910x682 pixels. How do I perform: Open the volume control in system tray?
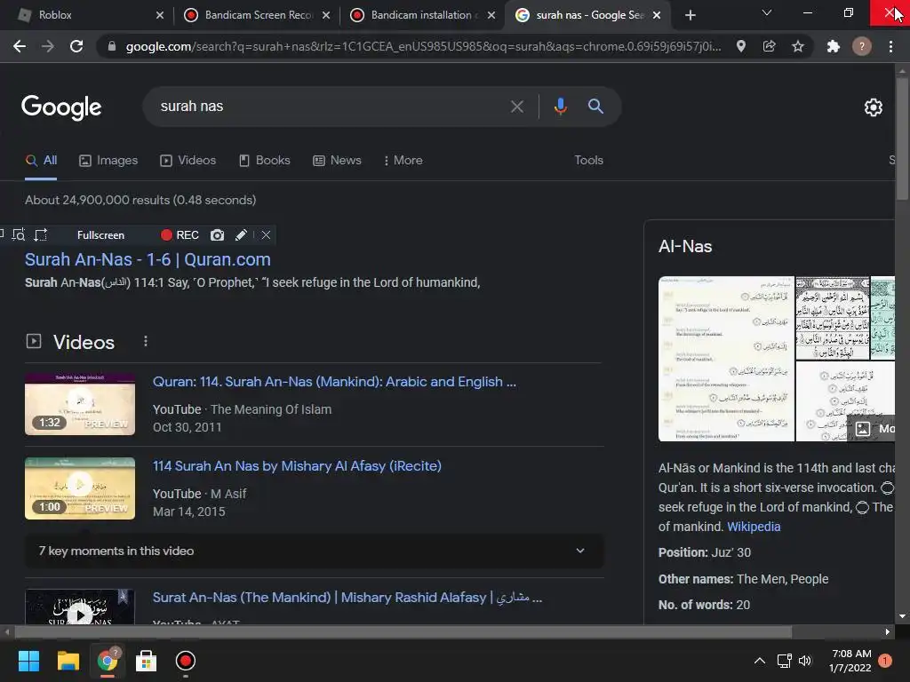pyautogui.click(x=805, y=661)
